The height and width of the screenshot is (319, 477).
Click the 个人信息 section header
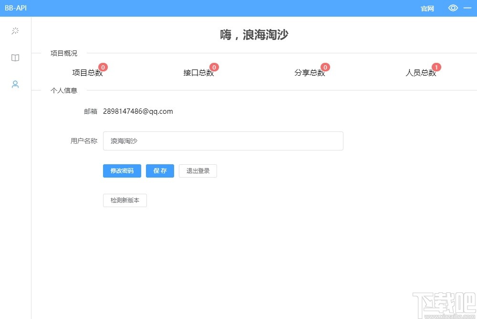click(x=64, y=90)
